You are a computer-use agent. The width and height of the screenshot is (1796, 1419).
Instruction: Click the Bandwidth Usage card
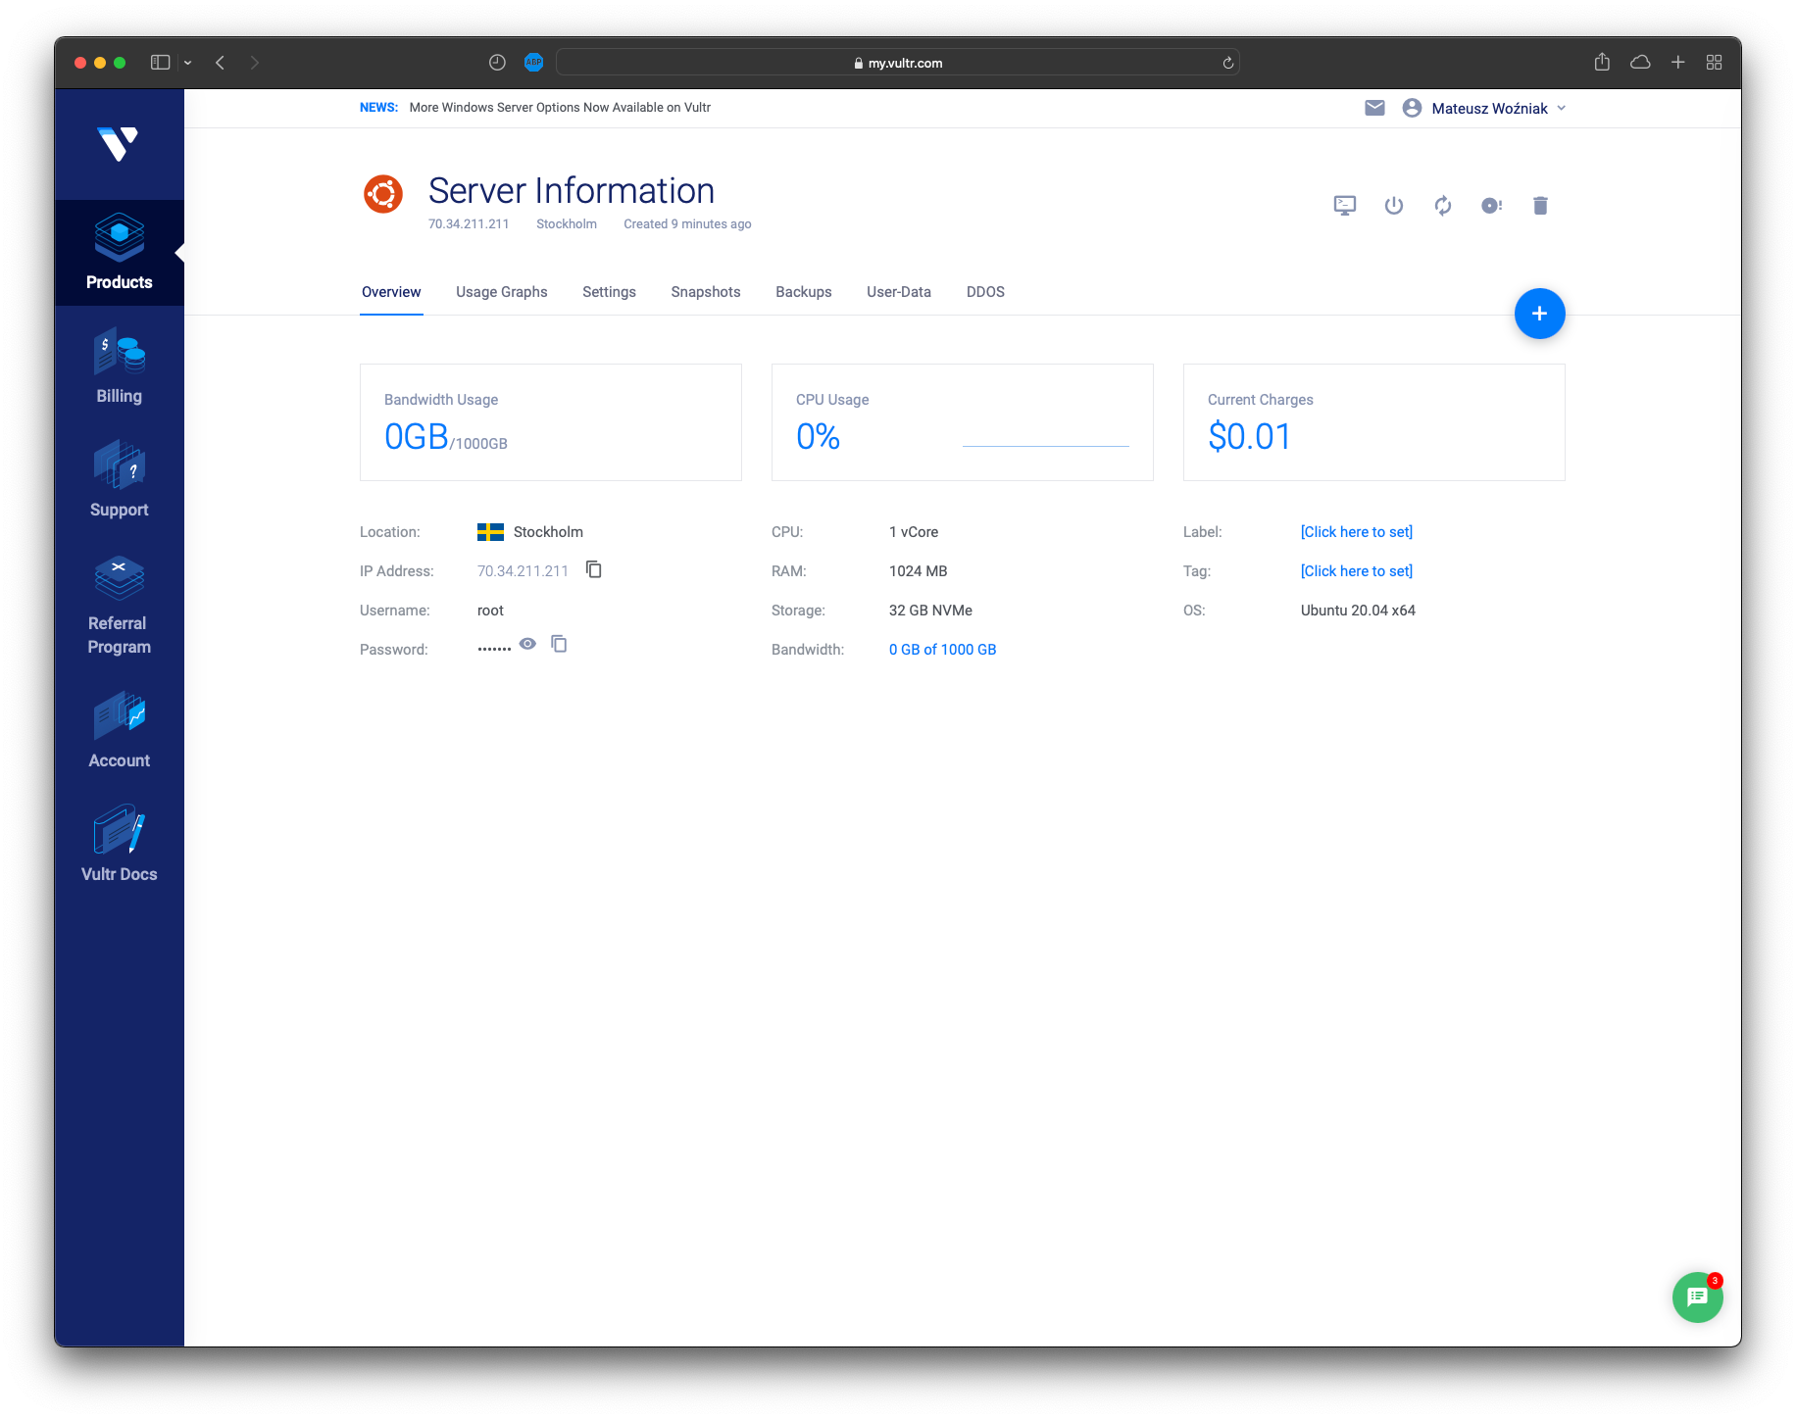551,422
